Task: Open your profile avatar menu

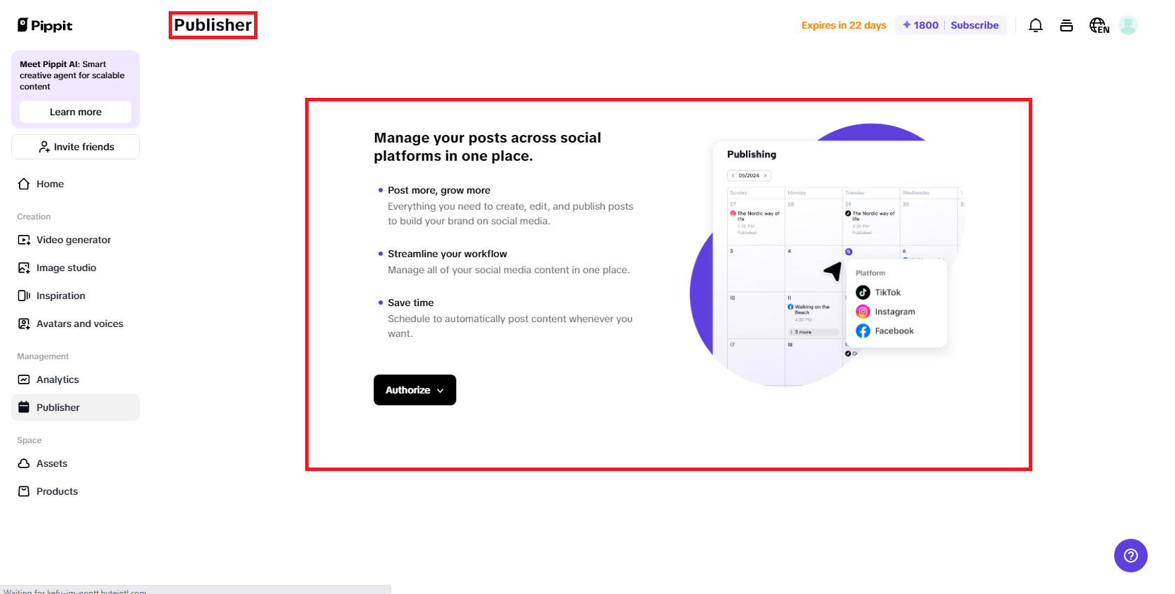Action: click(x=1128, y=25)
